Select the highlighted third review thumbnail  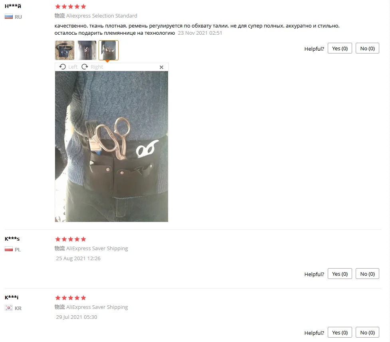(109, 50)
